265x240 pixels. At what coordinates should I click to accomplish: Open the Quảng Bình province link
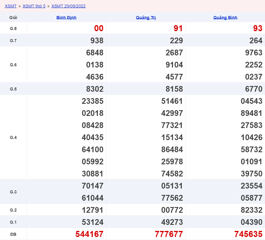click(x=225, y=18)
